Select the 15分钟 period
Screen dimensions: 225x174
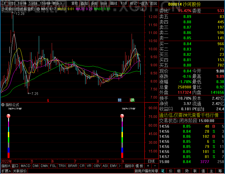tap(45, 3)
